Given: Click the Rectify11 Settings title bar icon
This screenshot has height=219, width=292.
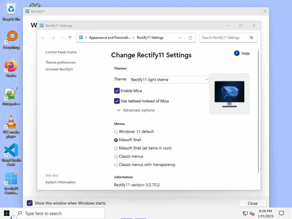Looking at the screenshot, I should (42, 25).
